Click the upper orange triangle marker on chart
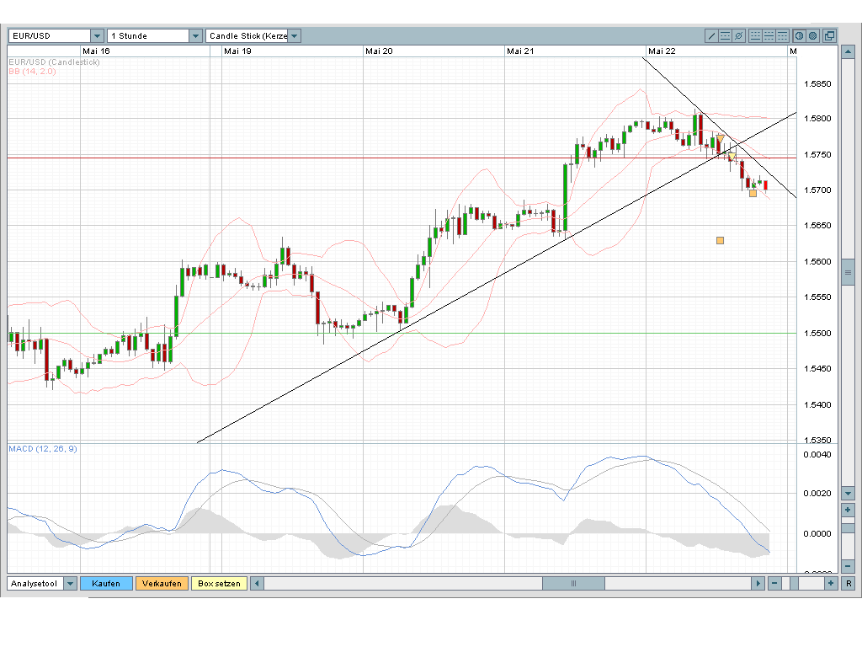 coord(721,139)
